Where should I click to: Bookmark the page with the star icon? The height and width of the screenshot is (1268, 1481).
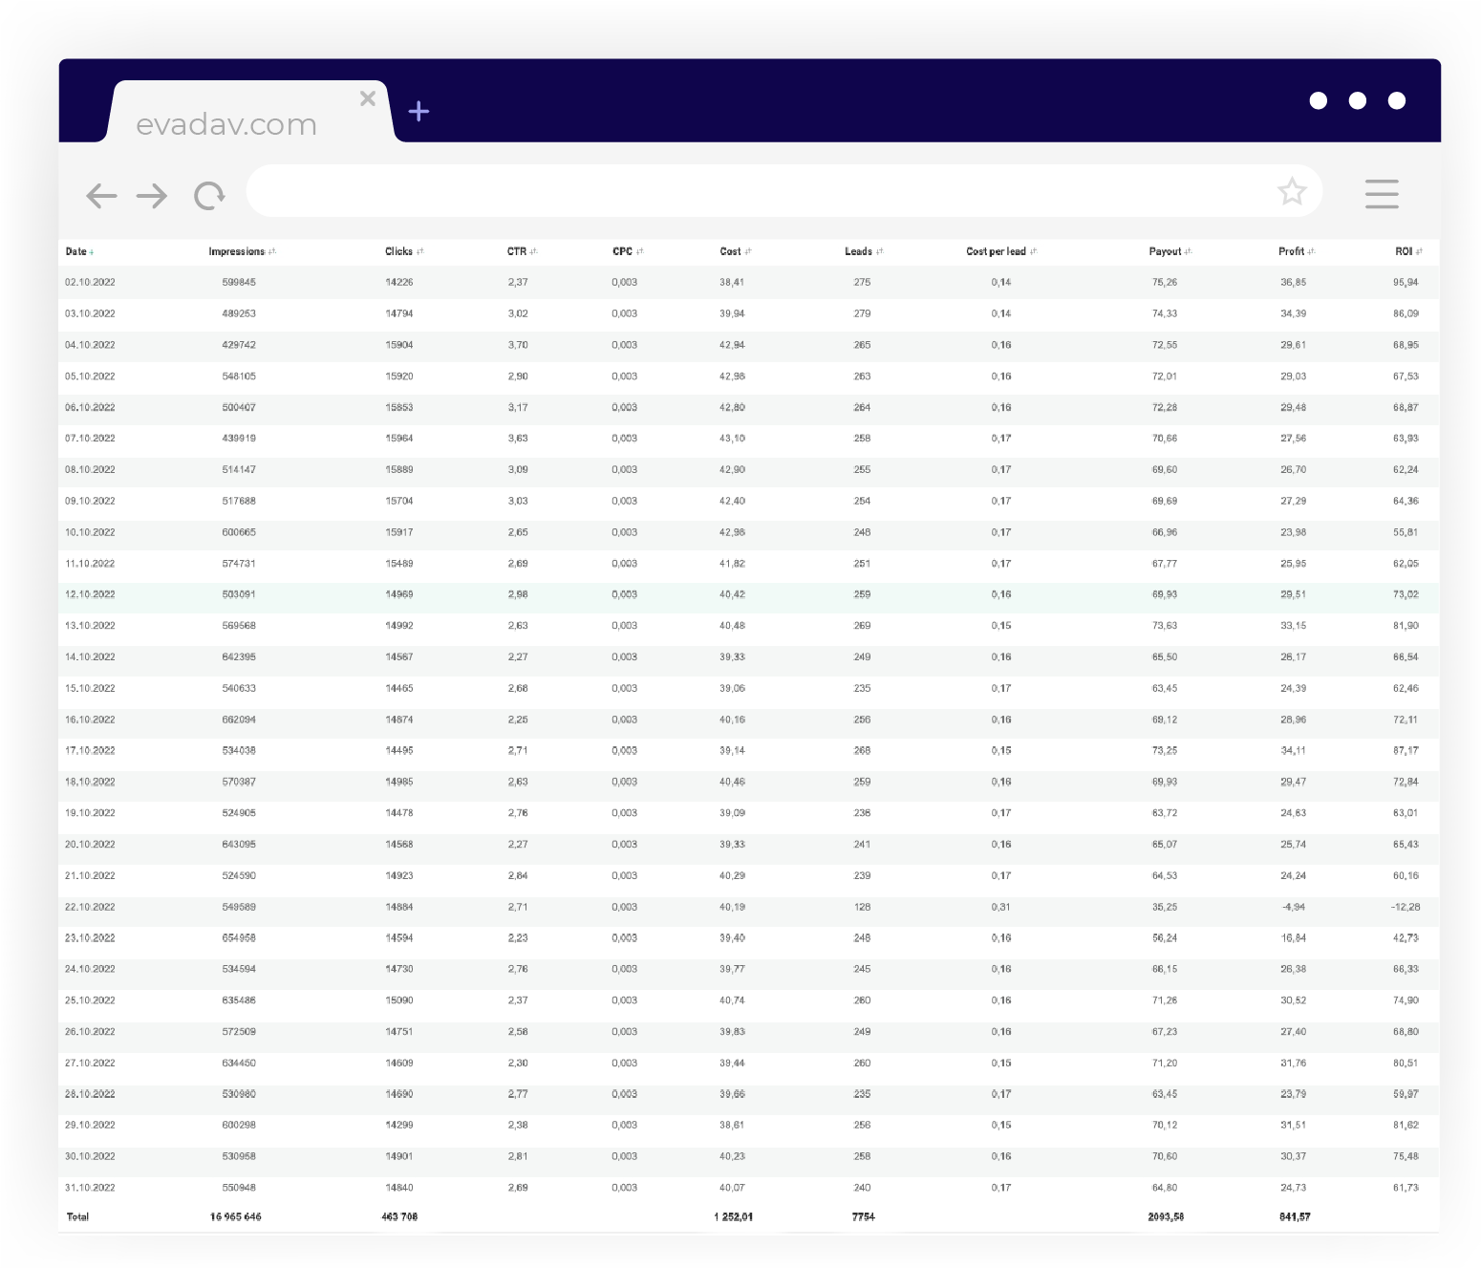click(1292, 192)
